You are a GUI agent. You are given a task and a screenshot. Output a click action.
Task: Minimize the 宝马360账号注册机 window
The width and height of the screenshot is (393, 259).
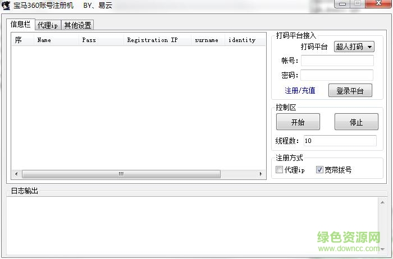pos(342,4)
